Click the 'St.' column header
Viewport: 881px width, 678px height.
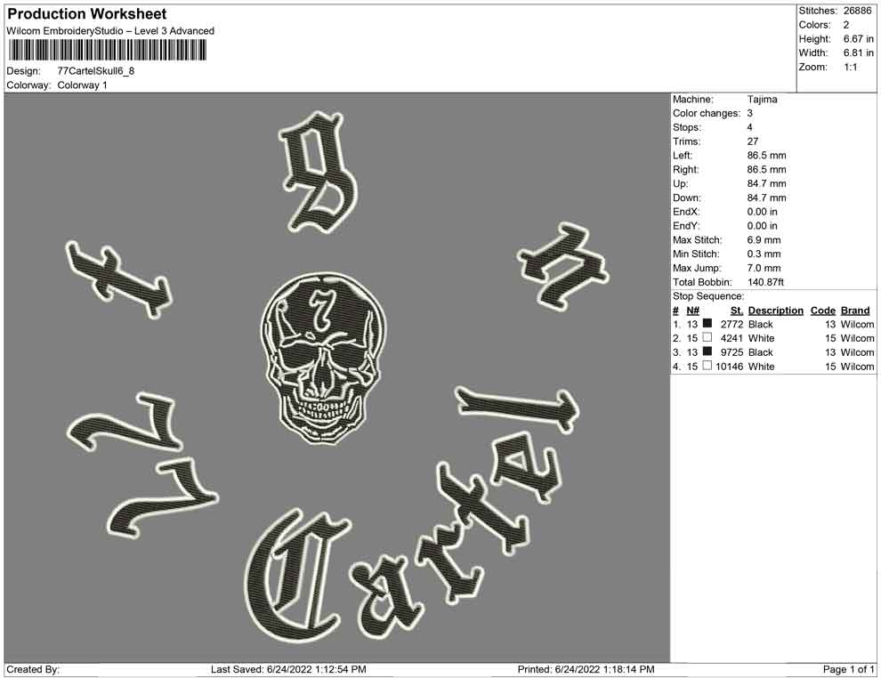(737, 311)
